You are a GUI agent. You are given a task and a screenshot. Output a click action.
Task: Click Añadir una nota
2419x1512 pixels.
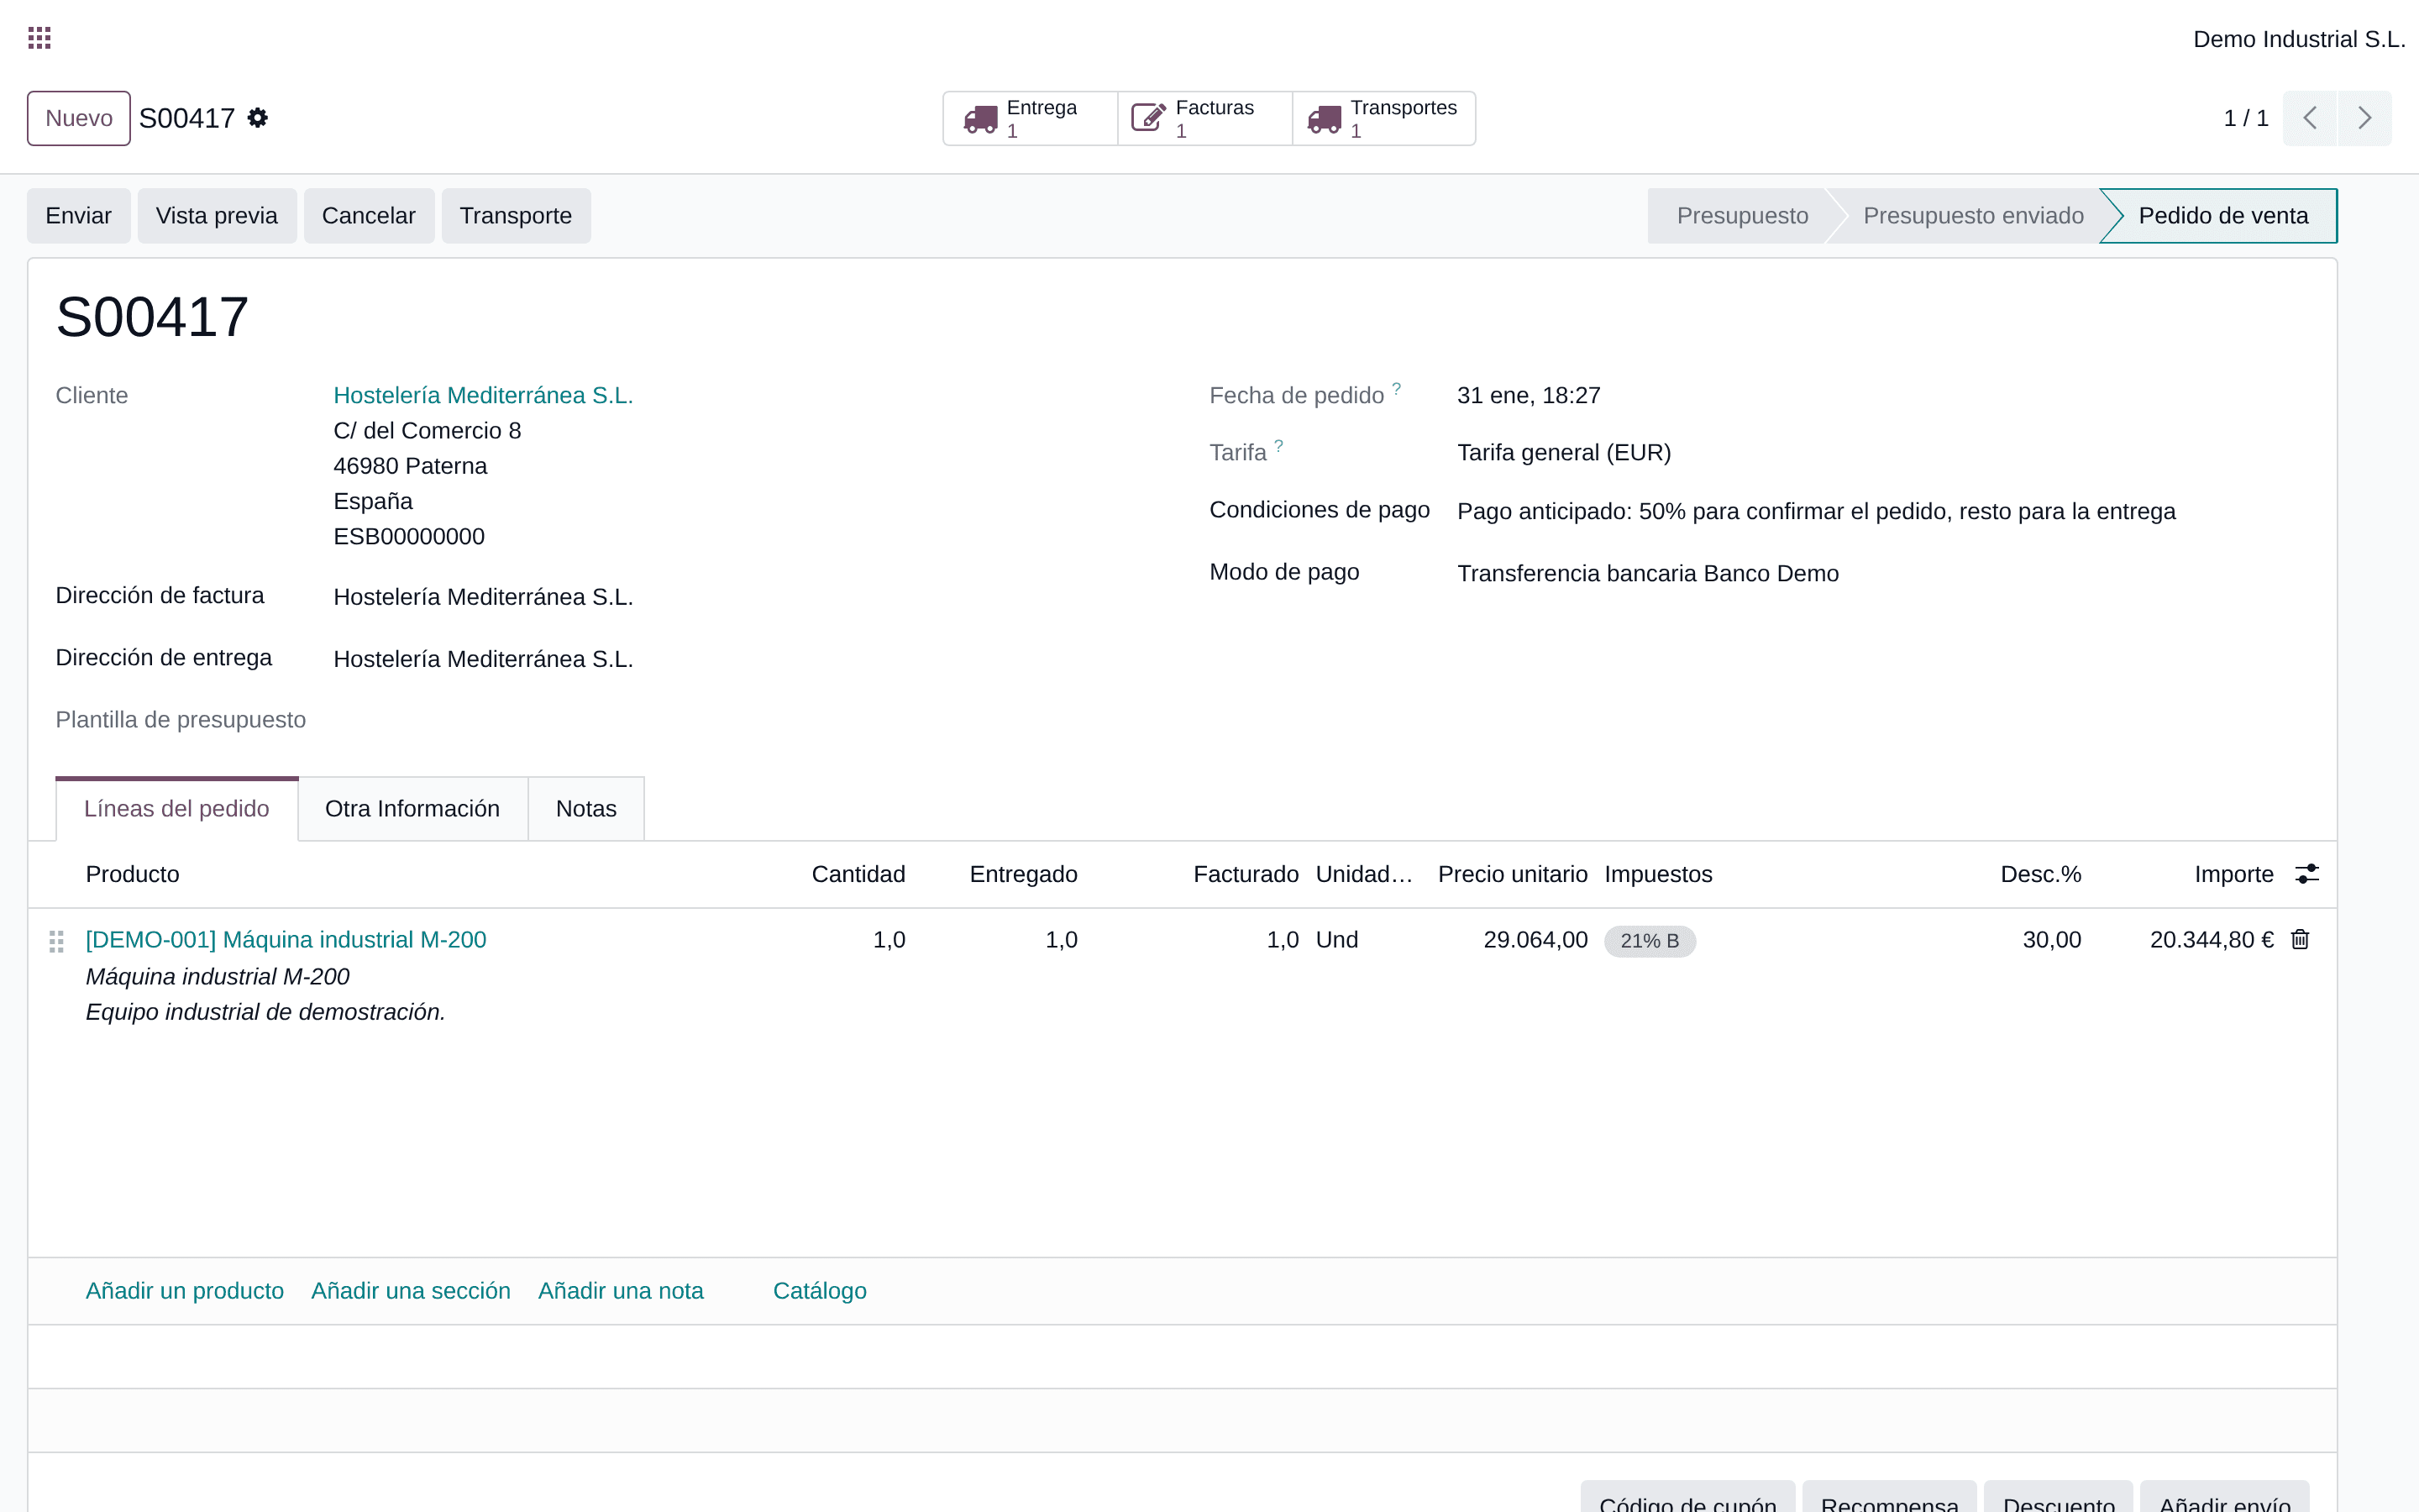(621, 1291)
